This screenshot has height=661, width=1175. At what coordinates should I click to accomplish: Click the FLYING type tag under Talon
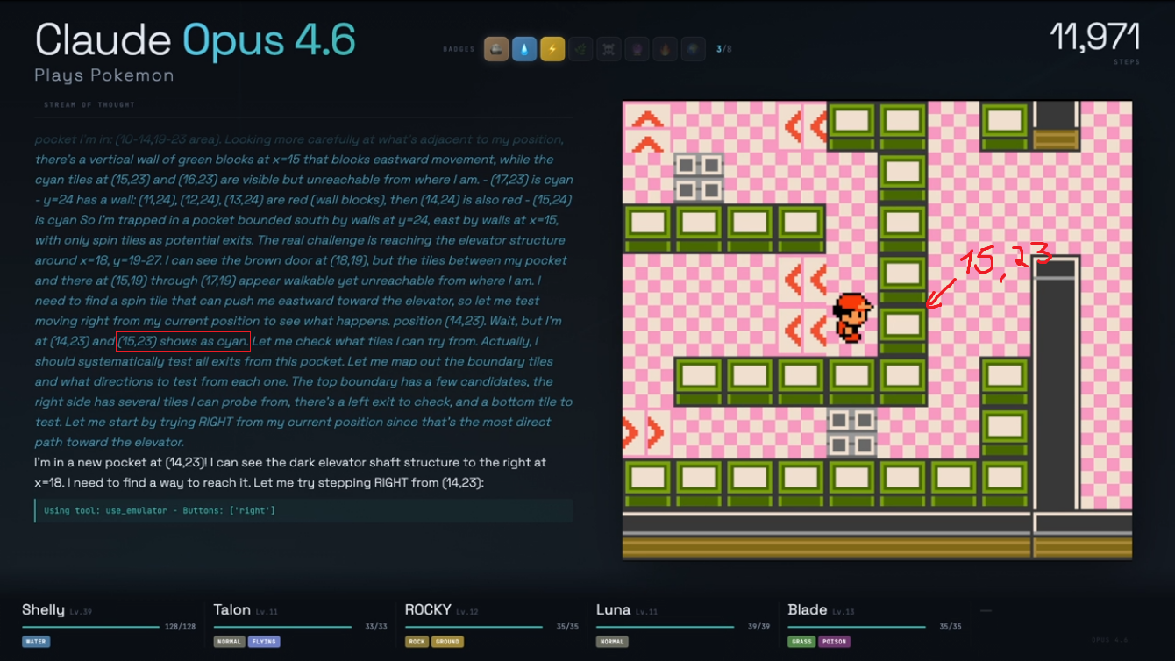tap(263, 642)
